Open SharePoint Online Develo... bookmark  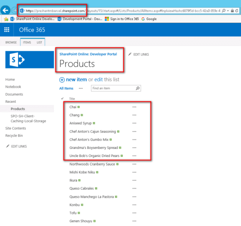32,19
